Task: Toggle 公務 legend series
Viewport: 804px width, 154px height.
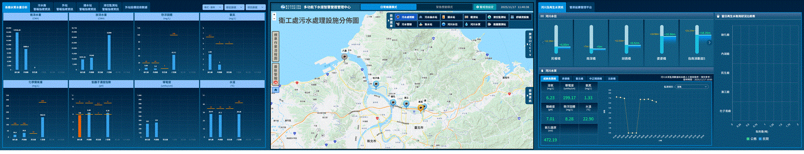Action: tap(751, 139)
